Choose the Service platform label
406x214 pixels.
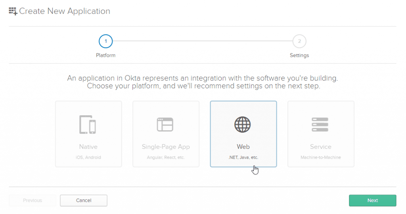click(320, 147)
